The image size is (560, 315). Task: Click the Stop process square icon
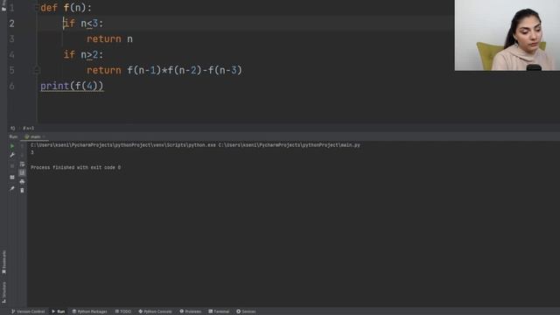[12, 165]
